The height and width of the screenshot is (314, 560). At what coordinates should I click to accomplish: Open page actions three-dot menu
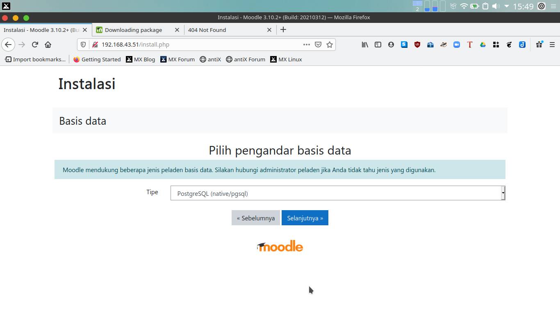pyautogui.click(x=307, y=45)
